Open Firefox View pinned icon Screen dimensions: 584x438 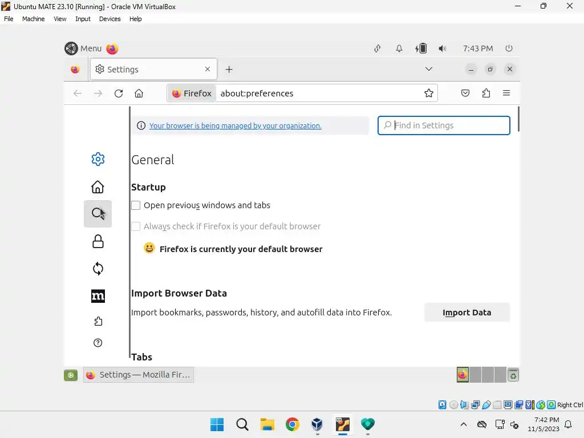[x=75, y=69]
